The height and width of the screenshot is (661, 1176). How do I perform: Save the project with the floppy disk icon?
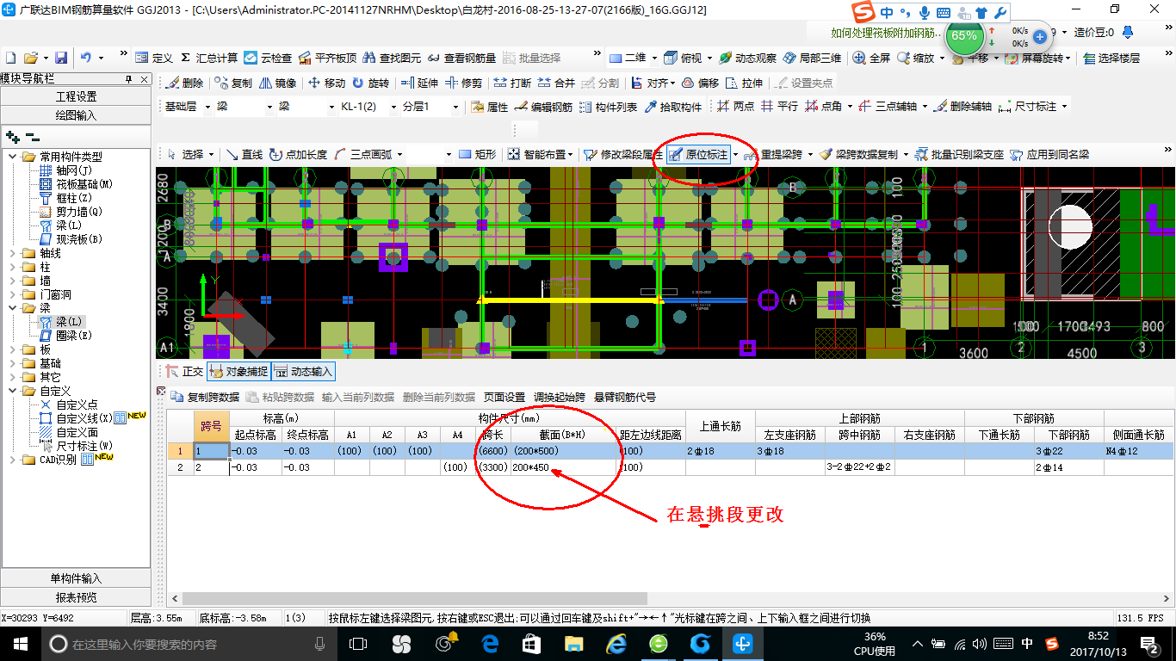point(61,58)
